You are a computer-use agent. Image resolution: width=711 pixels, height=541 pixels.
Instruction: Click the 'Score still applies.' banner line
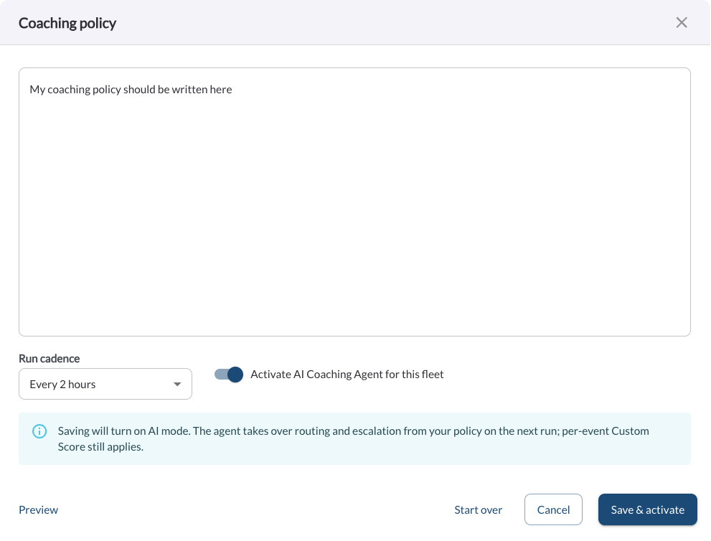[x=100, y=447]
